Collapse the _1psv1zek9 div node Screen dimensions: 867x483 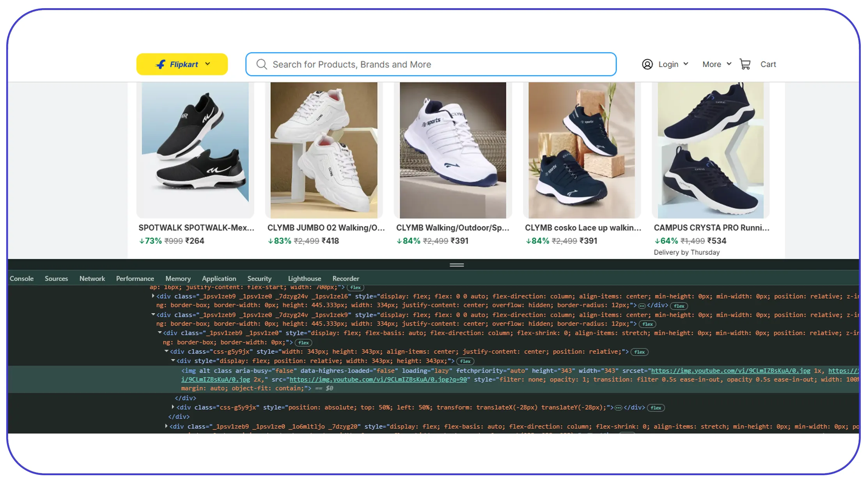tap(153, 315)
